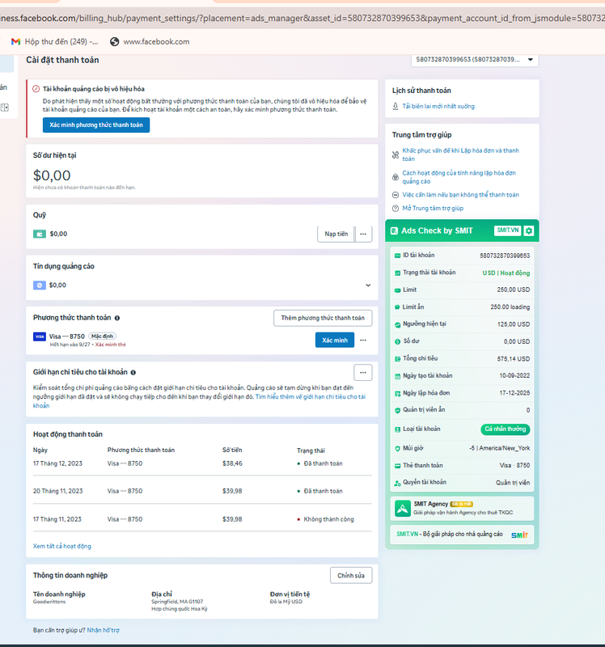Click the Quyền tài khoản row icon
This screenshot has height=647, width=605.
click(397, 483)
